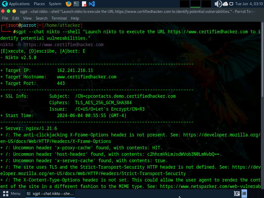The height and width of the screenshot is (198, 264).
Task: Open the Places menu
Action: click(x=39, y=4)
